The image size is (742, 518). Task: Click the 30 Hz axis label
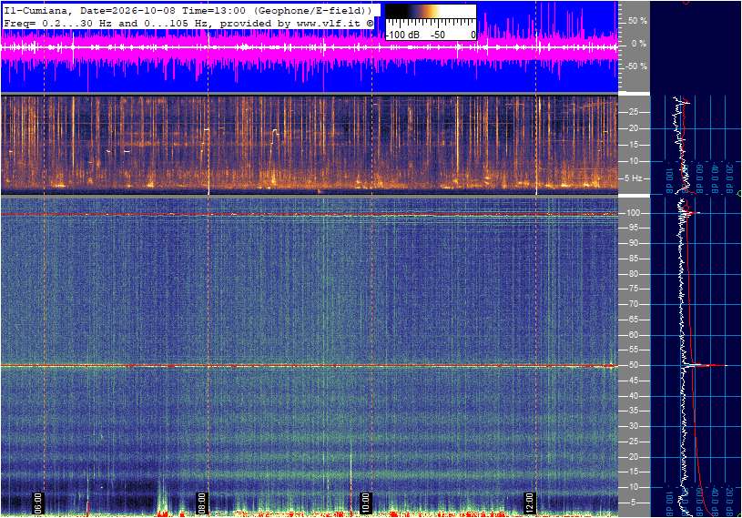point(633,426)
